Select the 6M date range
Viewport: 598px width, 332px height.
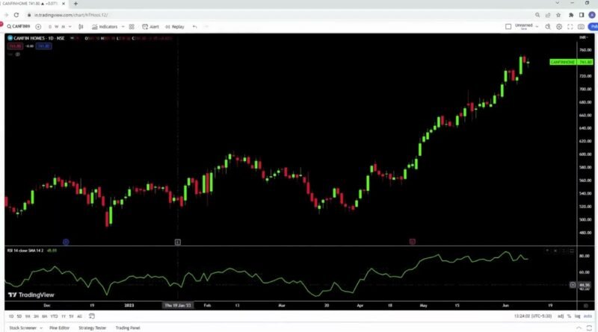pos(44,316)
